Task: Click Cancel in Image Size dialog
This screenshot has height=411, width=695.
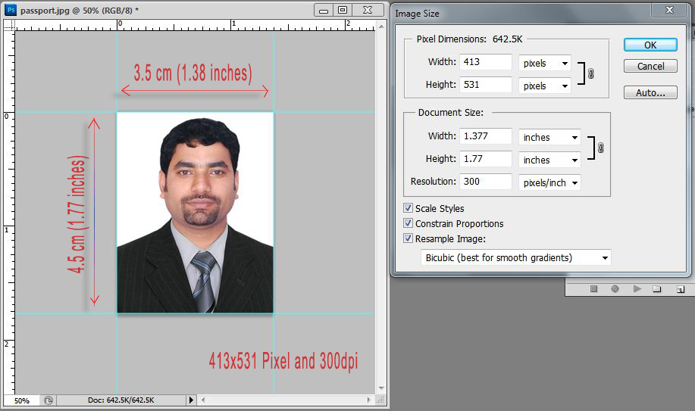Action: tap(650, 66)
